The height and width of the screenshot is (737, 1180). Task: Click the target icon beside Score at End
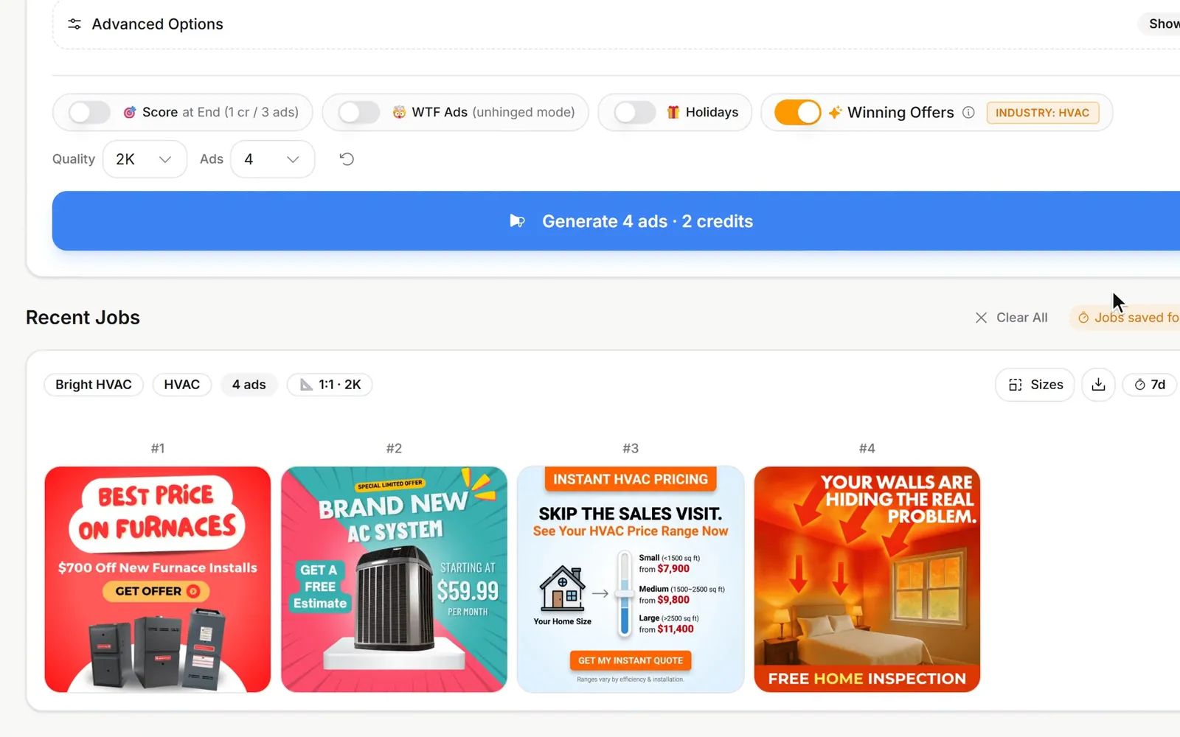pos(130,112)
